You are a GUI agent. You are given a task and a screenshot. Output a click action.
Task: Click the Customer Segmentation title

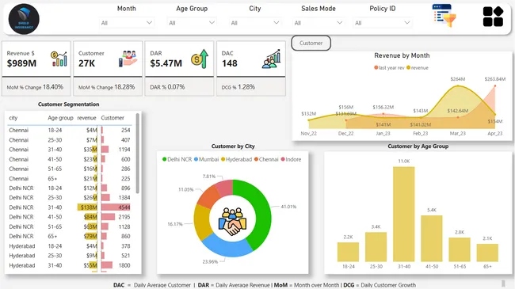[x=69, y=104]
